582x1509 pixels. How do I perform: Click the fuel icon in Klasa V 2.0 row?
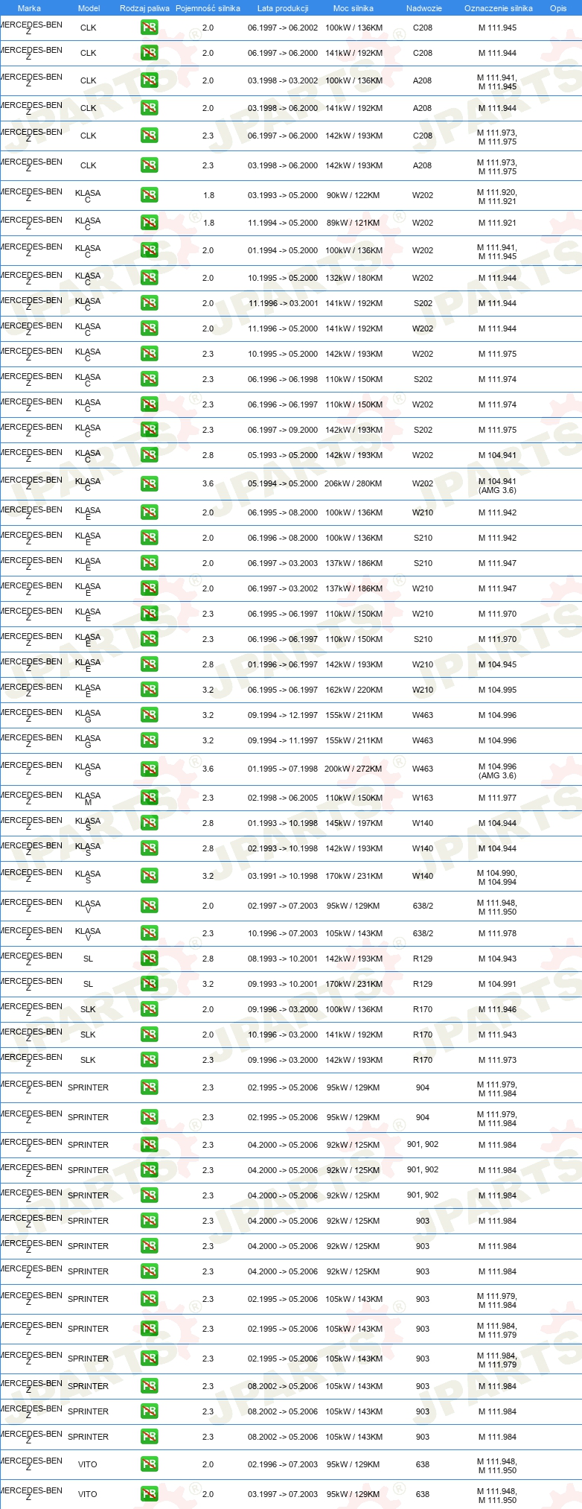[149, 906]
